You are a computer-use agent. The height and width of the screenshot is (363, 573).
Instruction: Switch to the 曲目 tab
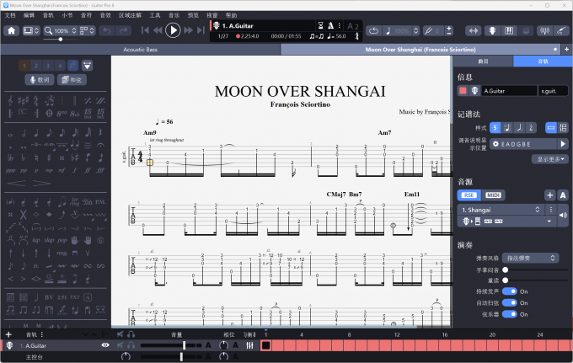pyautogui.click(x=483, y=61)
